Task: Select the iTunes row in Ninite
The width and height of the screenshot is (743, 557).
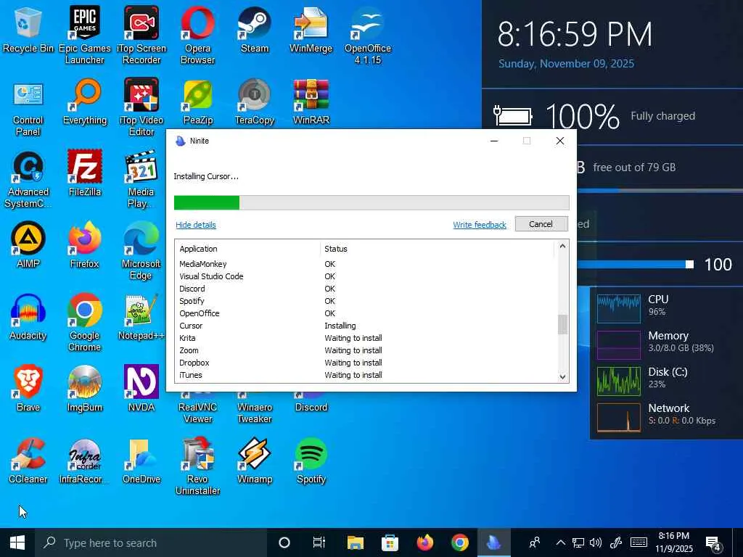Action: (x=366, y=375)
